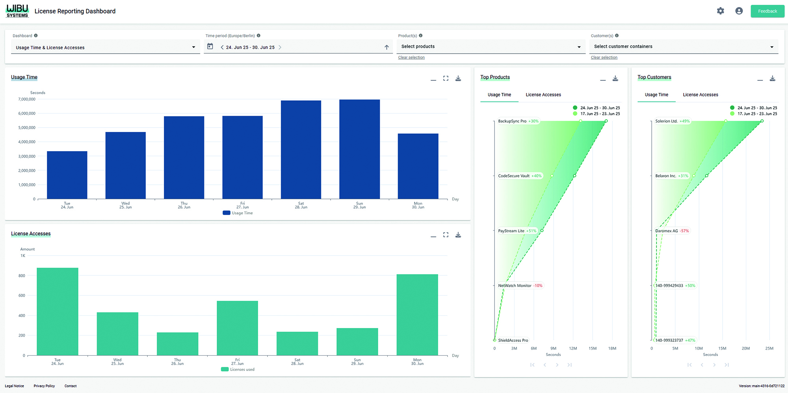Viewport: 788px width, 393px height.
Task: Download the Usage Time chart
Action: (x=458, y=78)
